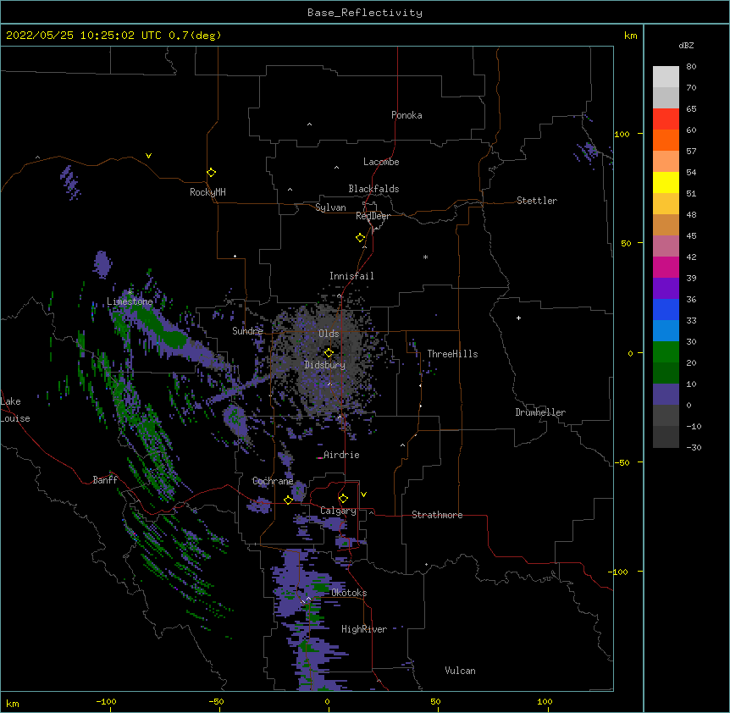Click the yellow 54 dBZ legend swatch
The height and width of the screenshot is (713, 730).
[x=666, y=182]
